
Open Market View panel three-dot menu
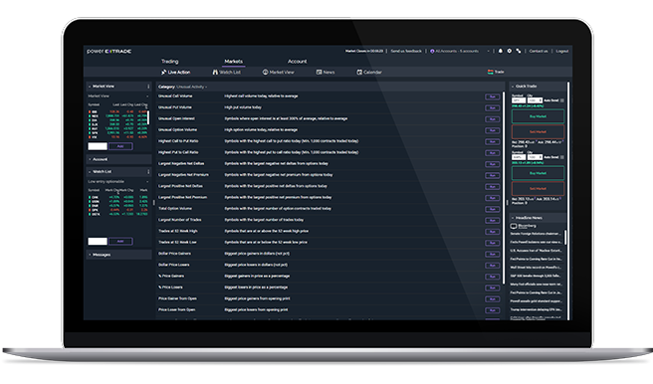[x=148, y=87]
